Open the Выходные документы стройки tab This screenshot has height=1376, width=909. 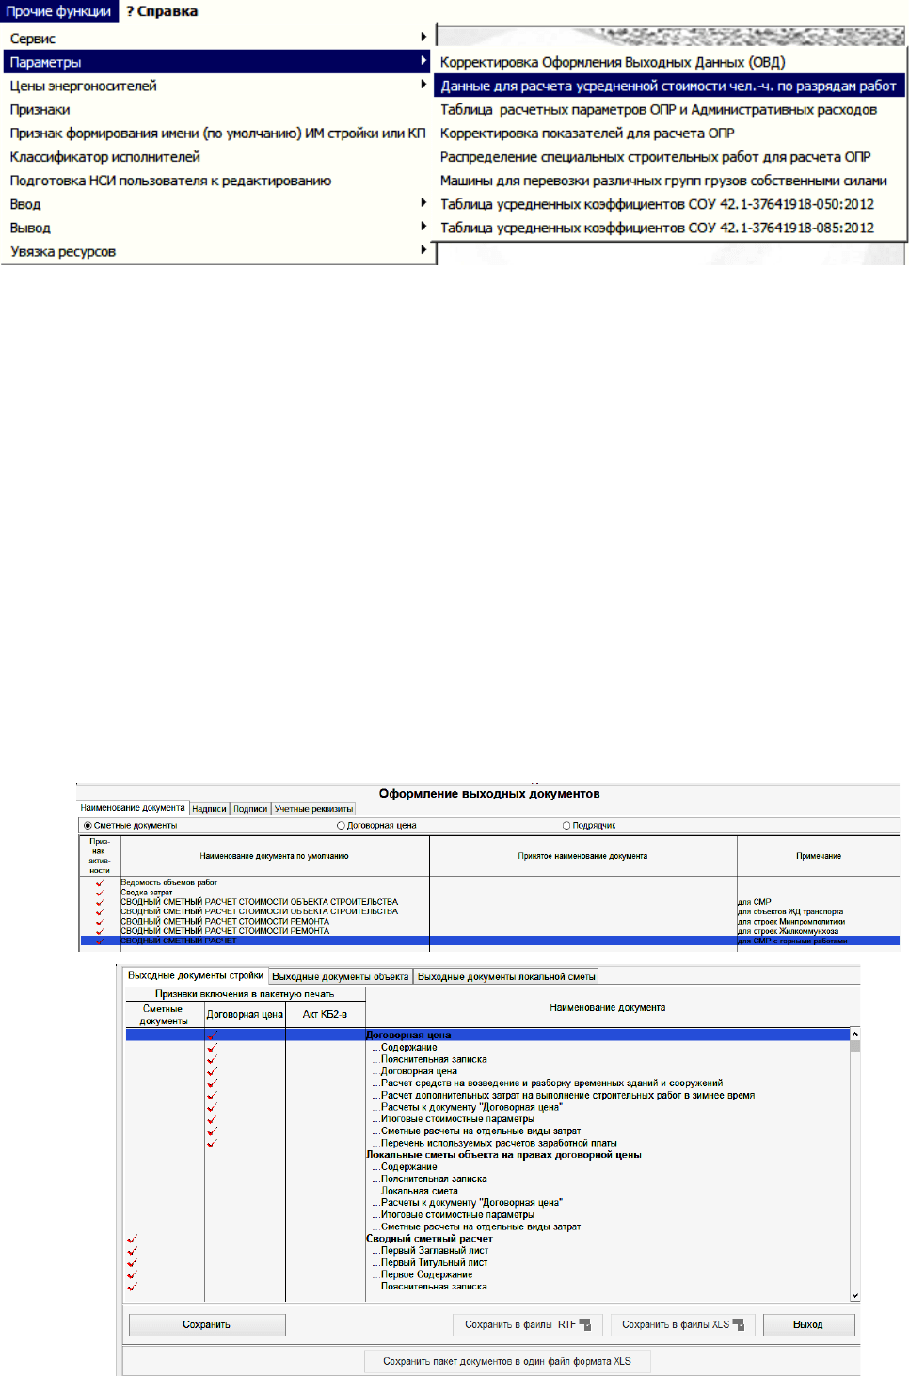pos(196,975)
